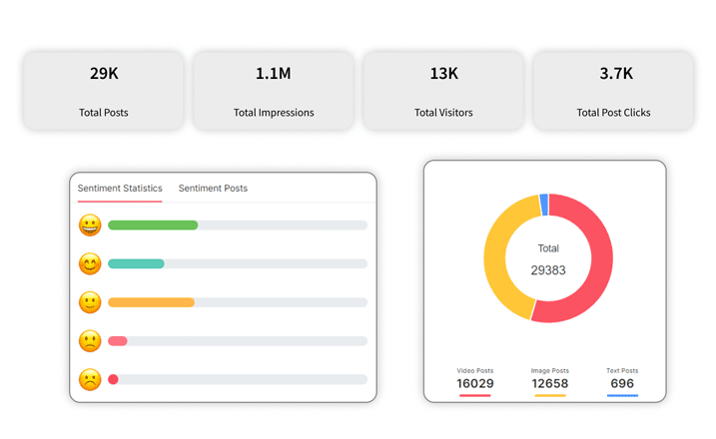Click the small blue donut chart segment

pos(543,205)
